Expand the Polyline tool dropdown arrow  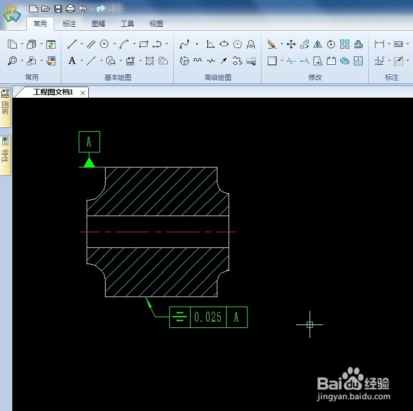click(x=167, y=44)
